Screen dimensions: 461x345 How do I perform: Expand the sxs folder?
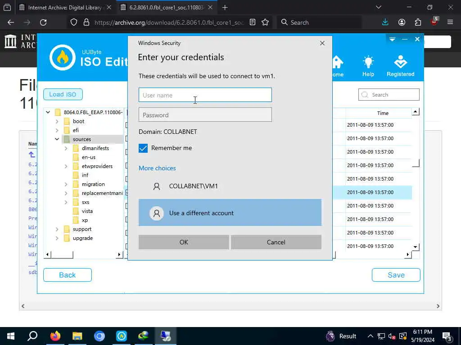pos(66,202)
